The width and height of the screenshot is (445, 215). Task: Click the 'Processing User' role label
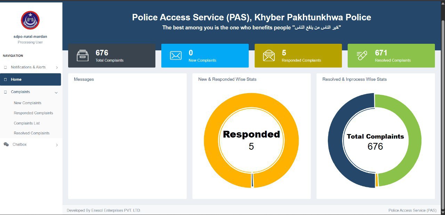(30, 42)
